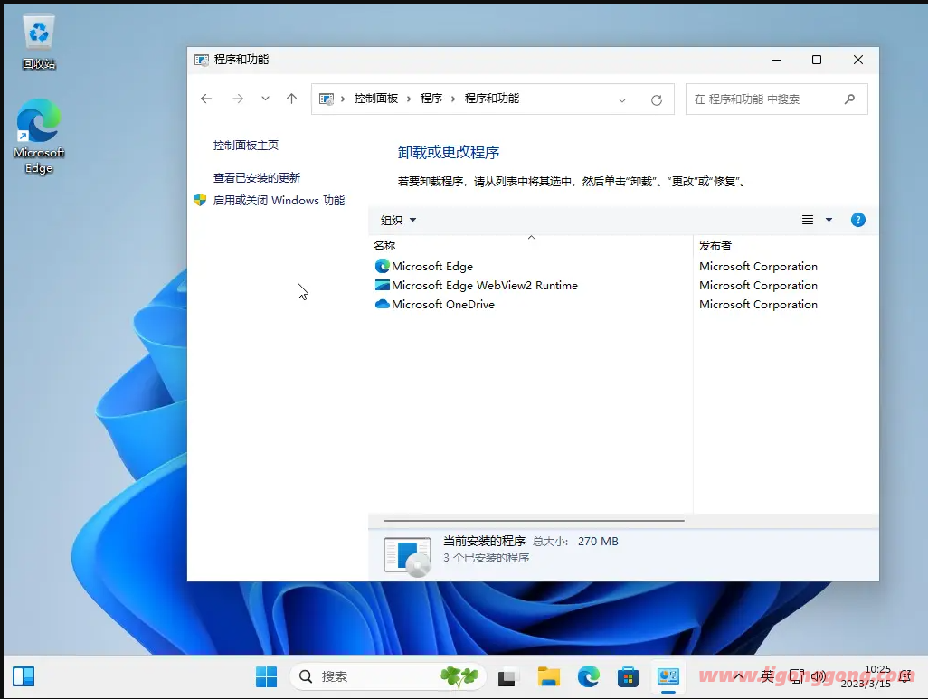Viewport: 928px width, 699px height.
Task: Click the 程序和功能 title bar icon
Action: pyautogui.click(x=202, y=60)
